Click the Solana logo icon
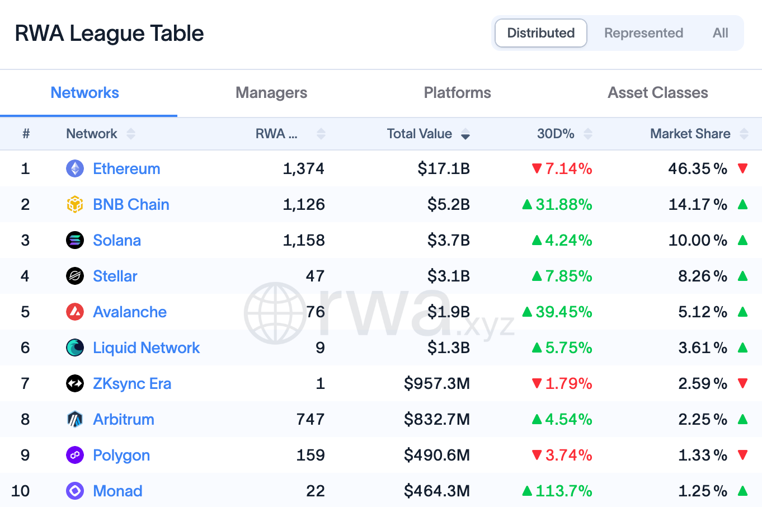This screenshot has width=762, height=507. (75, 240)
